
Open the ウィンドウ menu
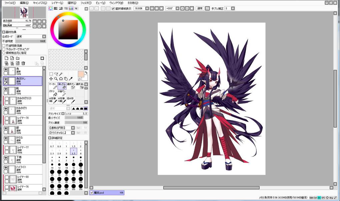(116, 3)
